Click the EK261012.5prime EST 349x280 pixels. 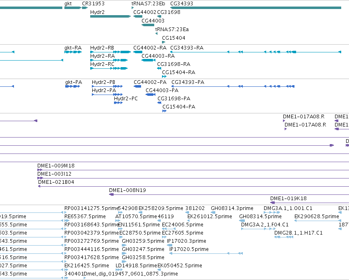point(189,221)
